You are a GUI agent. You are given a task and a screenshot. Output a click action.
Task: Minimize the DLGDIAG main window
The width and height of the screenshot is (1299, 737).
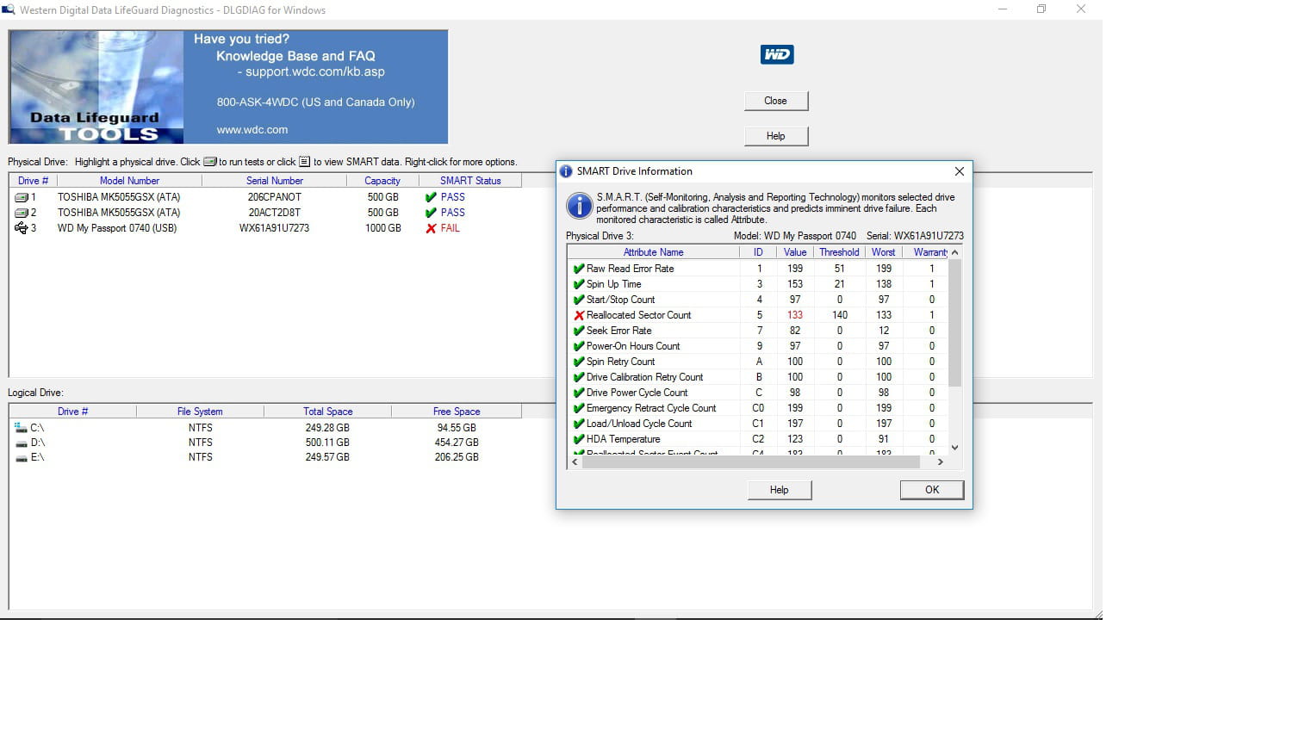pyautogui.click(x=1002, y=9)
